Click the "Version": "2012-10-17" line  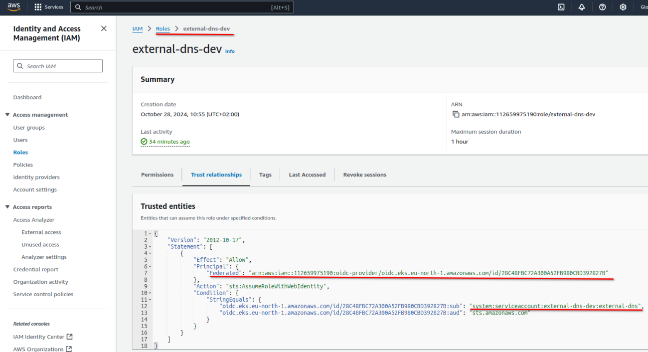coord(206,240)
